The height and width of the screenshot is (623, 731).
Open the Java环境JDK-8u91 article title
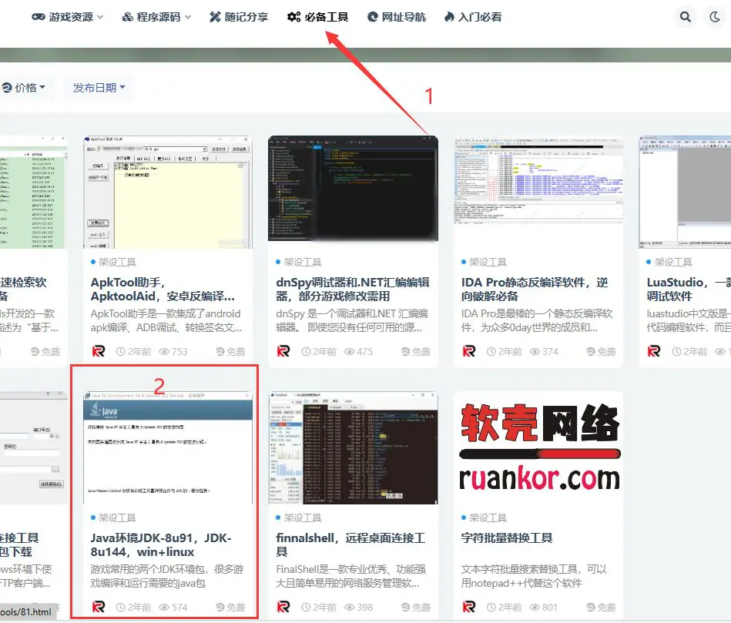coord(161,545)
